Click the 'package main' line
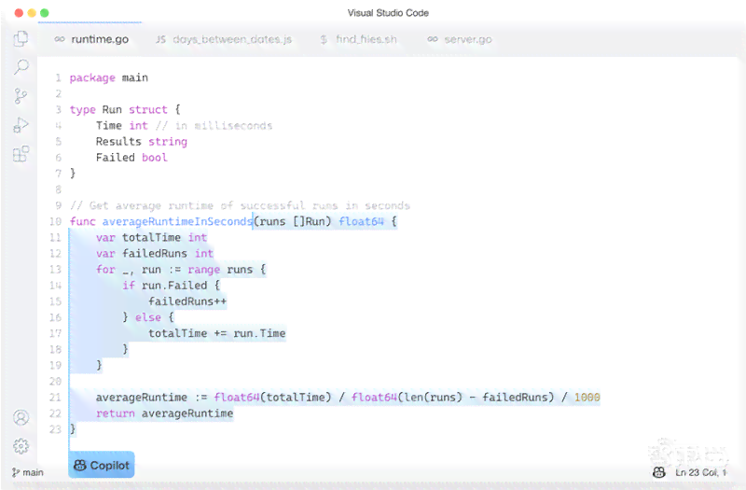 pos(109,77)
